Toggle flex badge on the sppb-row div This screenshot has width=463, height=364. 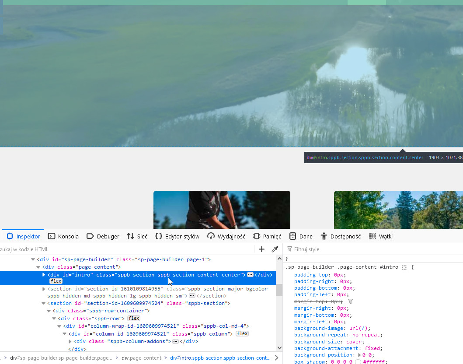(x=134, y=318)
